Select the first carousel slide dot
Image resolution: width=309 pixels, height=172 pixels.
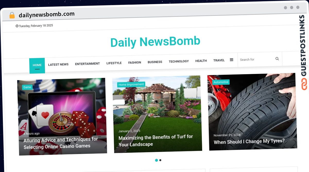coord(156,160)
